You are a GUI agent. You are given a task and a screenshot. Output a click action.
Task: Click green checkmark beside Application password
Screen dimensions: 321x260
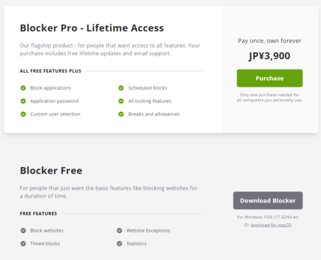tap(23, 101)
